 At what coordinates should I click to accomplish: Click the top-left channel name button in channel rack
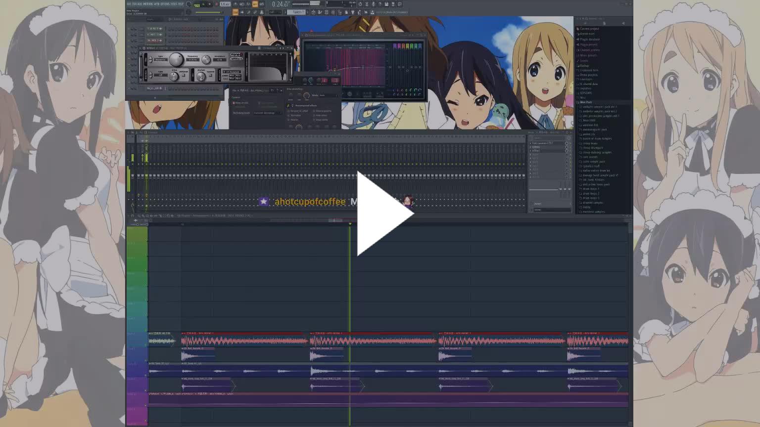[154, 29]
